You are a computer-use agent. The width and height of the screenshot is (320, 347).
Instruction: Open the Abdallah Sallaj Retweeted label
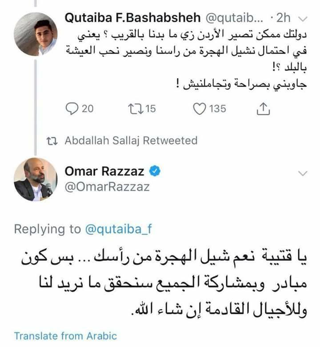point(131,141)
